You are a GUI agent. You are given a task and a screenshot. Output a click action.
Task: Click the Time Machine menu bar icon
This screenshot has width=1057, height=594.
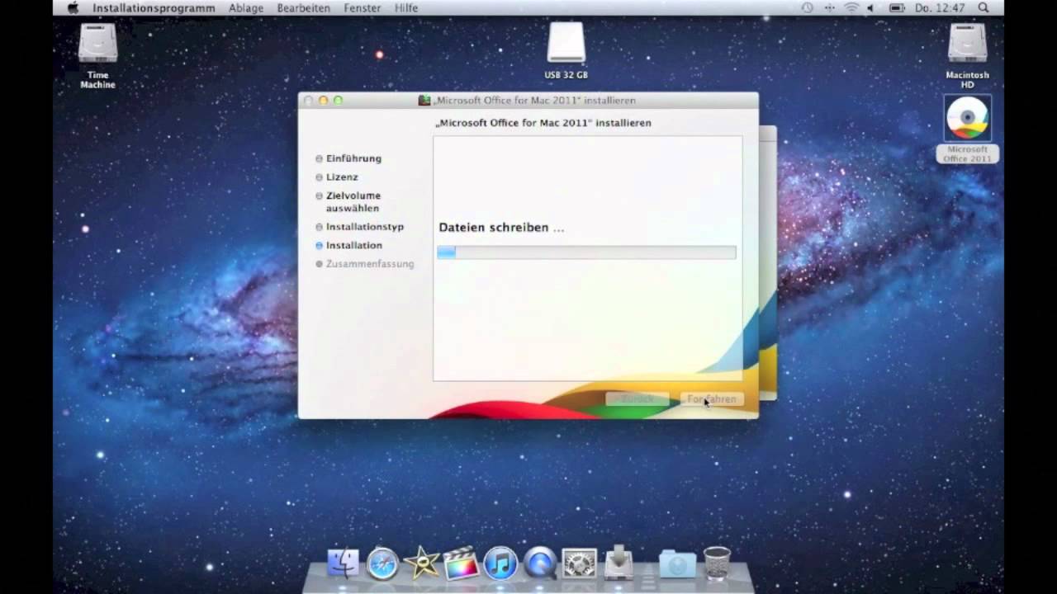point(807,7)
